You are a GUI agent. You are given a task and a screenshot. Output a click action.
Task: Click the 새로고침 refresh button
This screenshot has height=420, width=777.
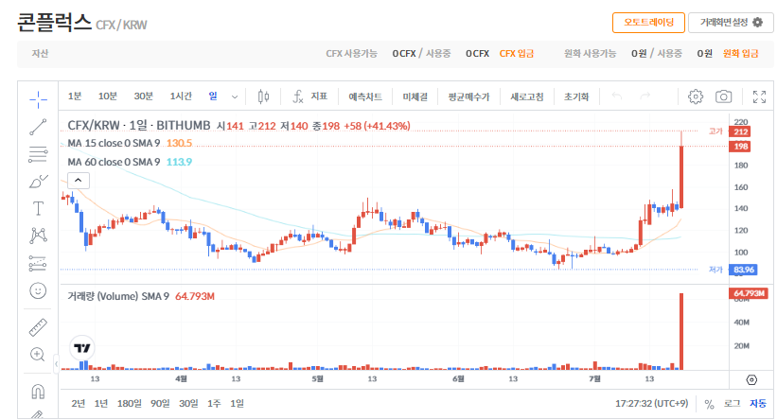[527, 97]
